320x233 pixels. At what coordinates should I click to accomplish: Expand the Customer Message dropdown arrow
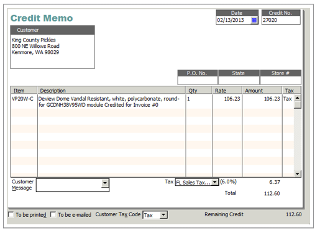[x=105, y=183]
